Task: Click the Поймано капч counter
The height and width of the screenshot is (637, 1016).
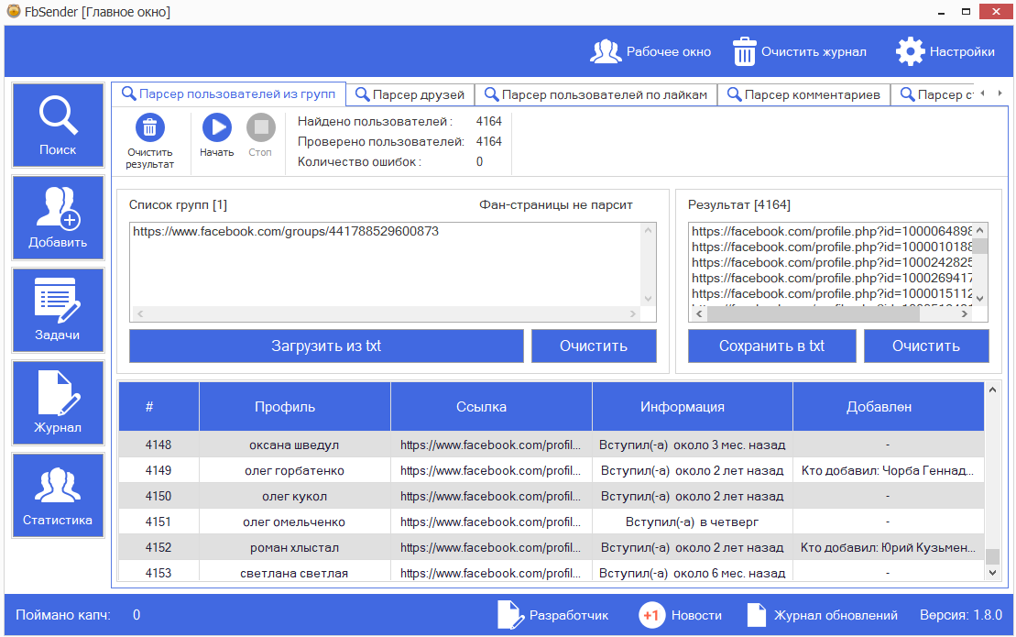Action: click(78, 615)
